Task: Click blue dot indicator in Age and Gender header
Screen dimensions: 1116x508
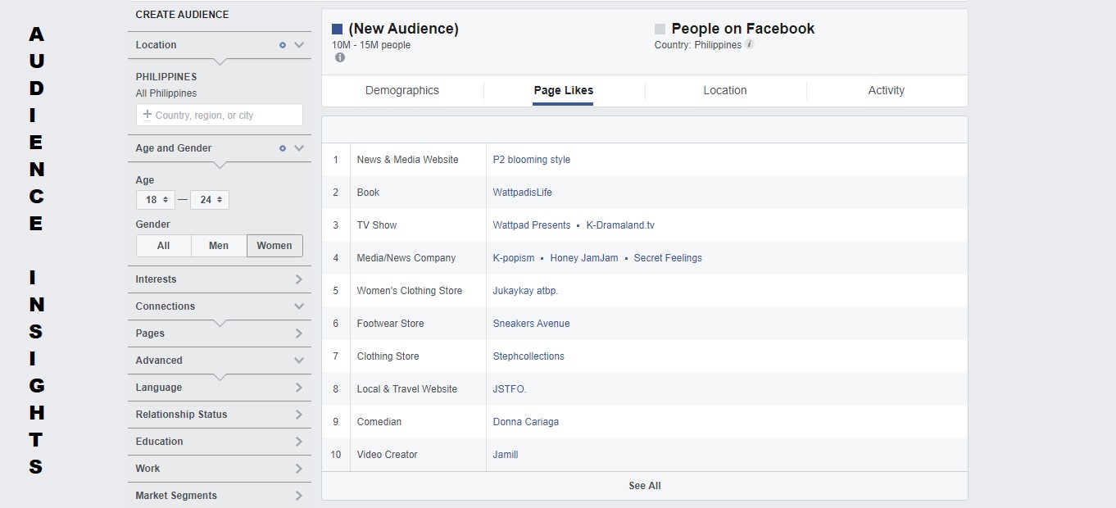Action: click(283, 148)
